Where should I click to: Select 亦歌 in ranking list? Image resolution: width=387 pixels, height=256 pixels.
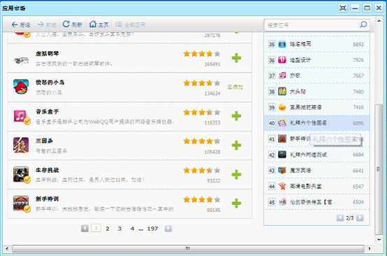coord(295,76)
